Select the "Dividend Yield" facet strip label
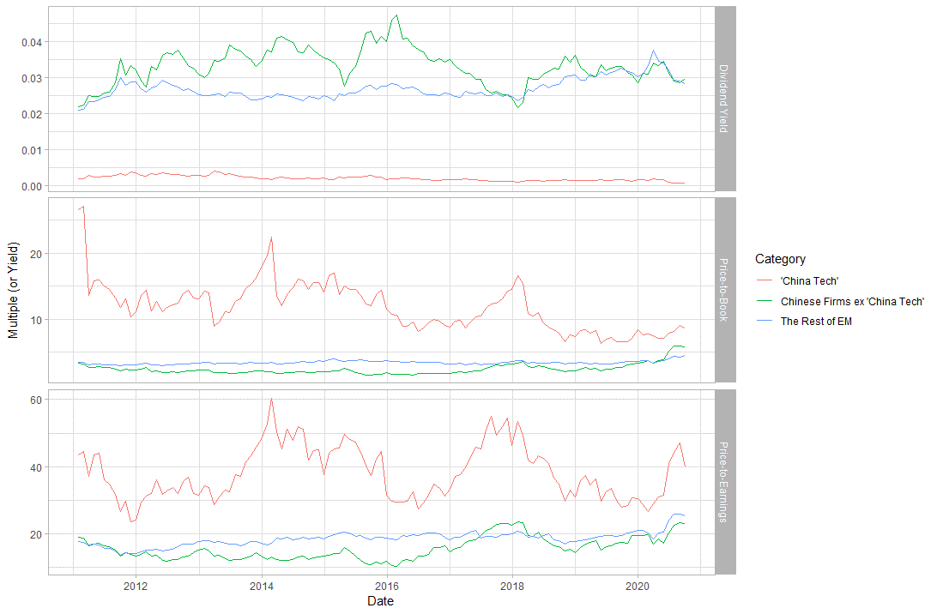 pos(723,99)
